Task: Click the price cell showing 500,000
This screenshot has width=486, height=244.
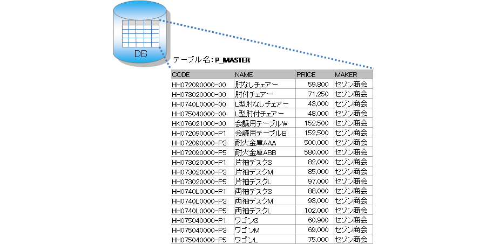Action: click(313, 142)
